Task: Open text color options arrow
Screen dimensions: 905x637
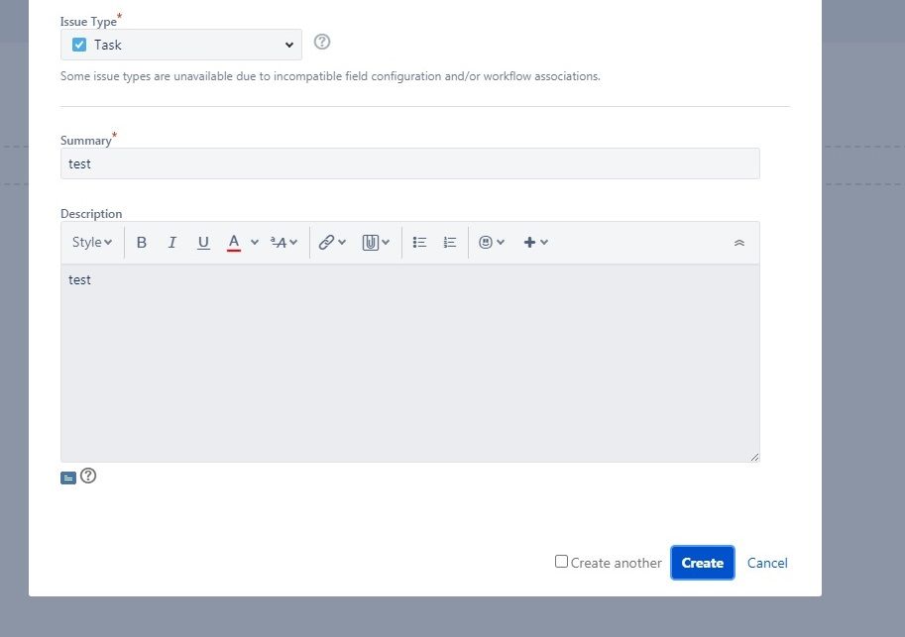Action: (x=255, y=243)
